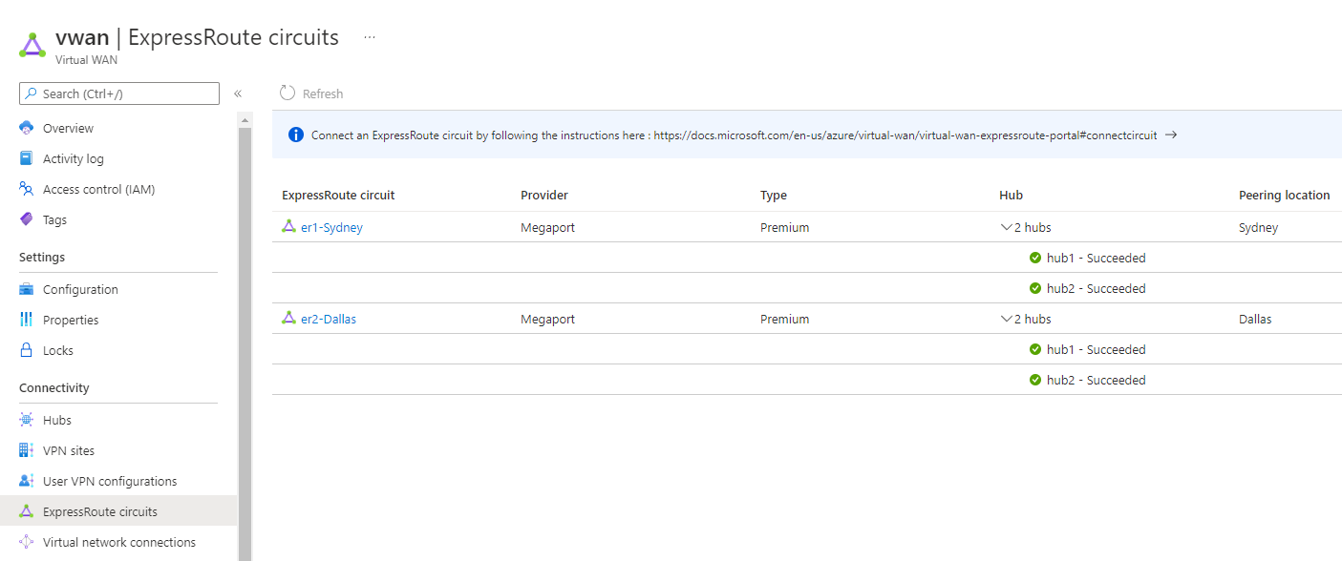Collapse the 2 hubs expander for er1-Sydney
The height and width of the screenshot is (561, 1342).
(1005, 227)
